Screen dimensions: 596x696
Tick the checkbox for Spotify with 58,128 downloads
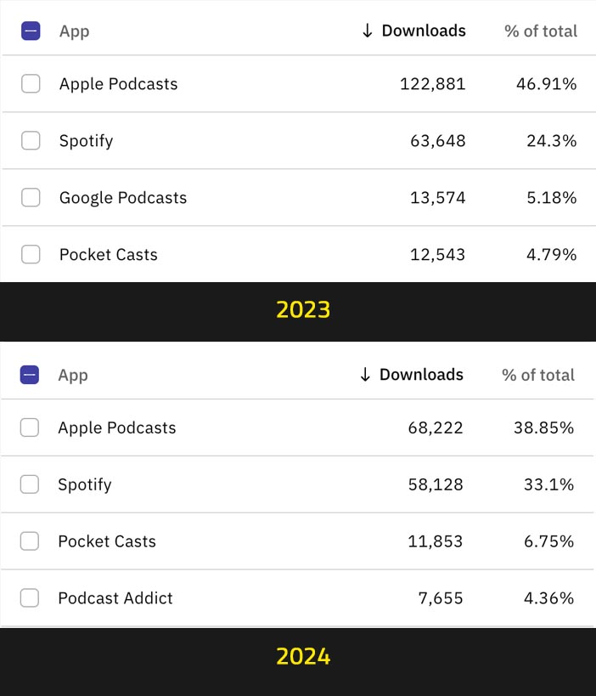tap(29, 484)
